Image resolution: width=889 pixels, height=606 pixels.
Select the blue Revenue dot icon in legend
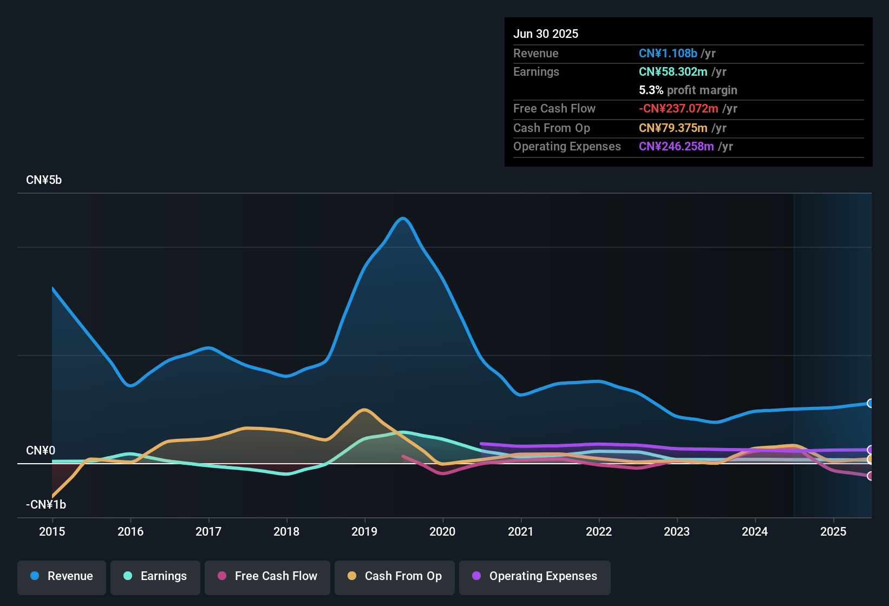(34, 576)
